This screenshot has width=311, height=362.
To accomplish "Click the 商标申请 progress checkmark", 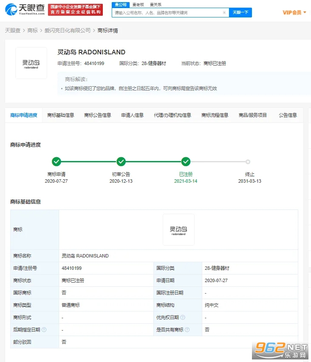I will click(57, 161).
